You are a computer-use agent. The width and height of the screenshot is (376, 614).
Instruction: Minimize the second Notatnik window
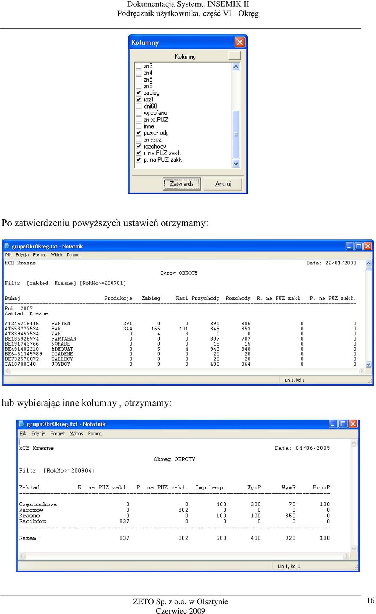pos(333,424)
